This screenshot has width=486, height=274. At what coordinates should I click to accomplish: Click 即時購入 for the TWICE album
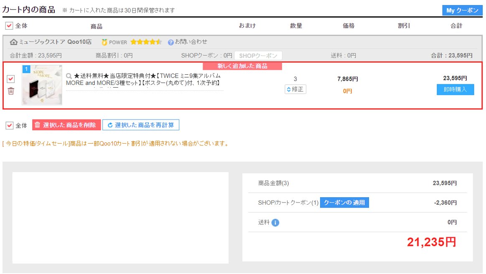455,89
